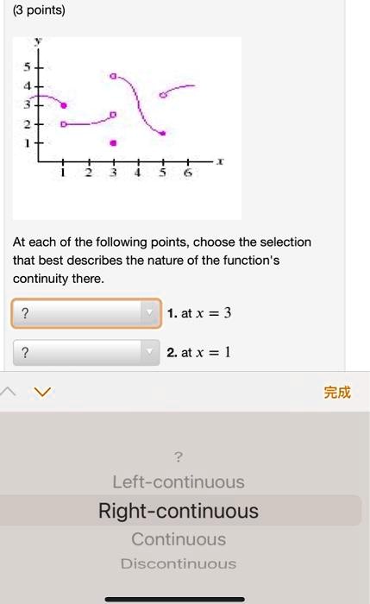The image size is (370, 604).
Task: Tap the '2. at x = 1' label
Action: coord(198,352)
